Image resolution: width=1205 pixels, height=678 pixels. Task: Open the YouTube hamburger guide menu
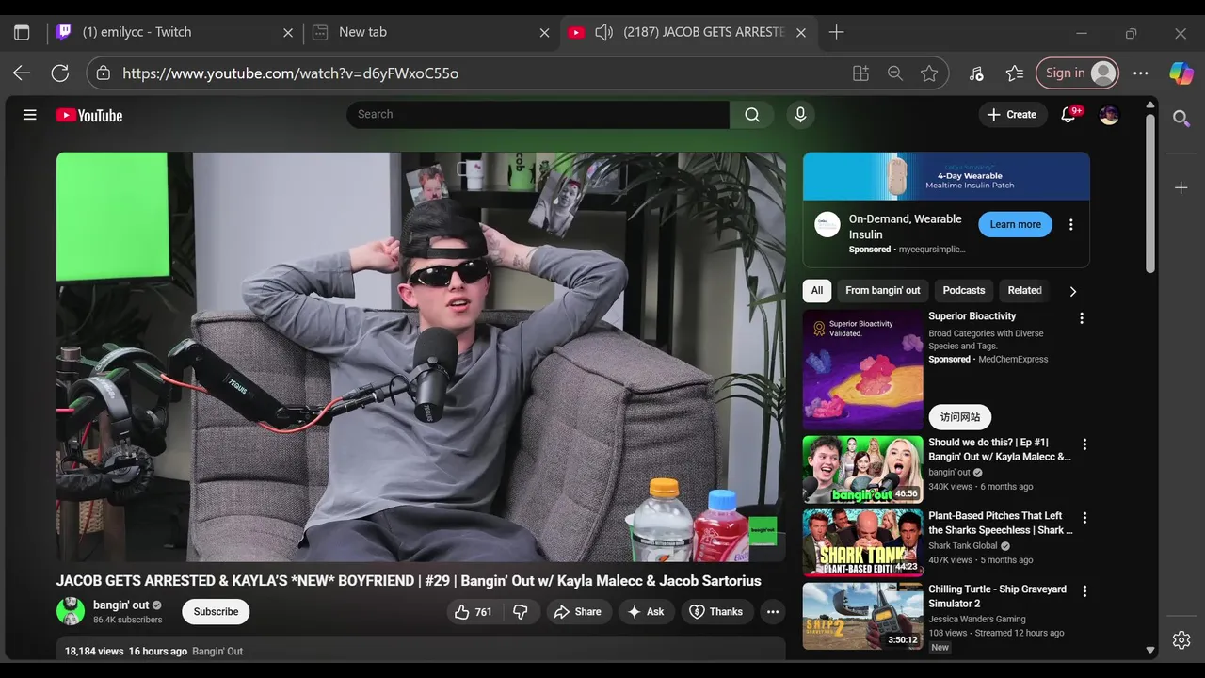point(30,115)
